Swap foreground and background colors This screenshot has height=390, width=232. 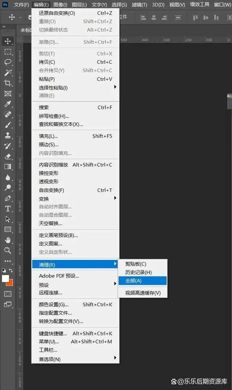11,270
